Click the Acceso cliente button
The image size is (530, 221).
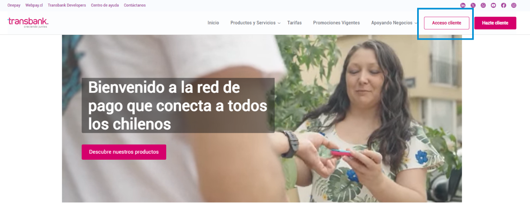[446, 23]
